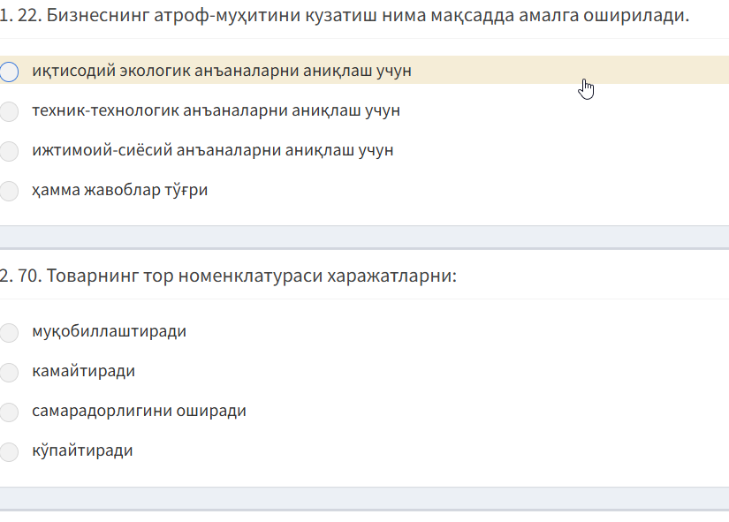Click question 2 heading 'Товарнинг тор номенклатураси'

[228, 276]
